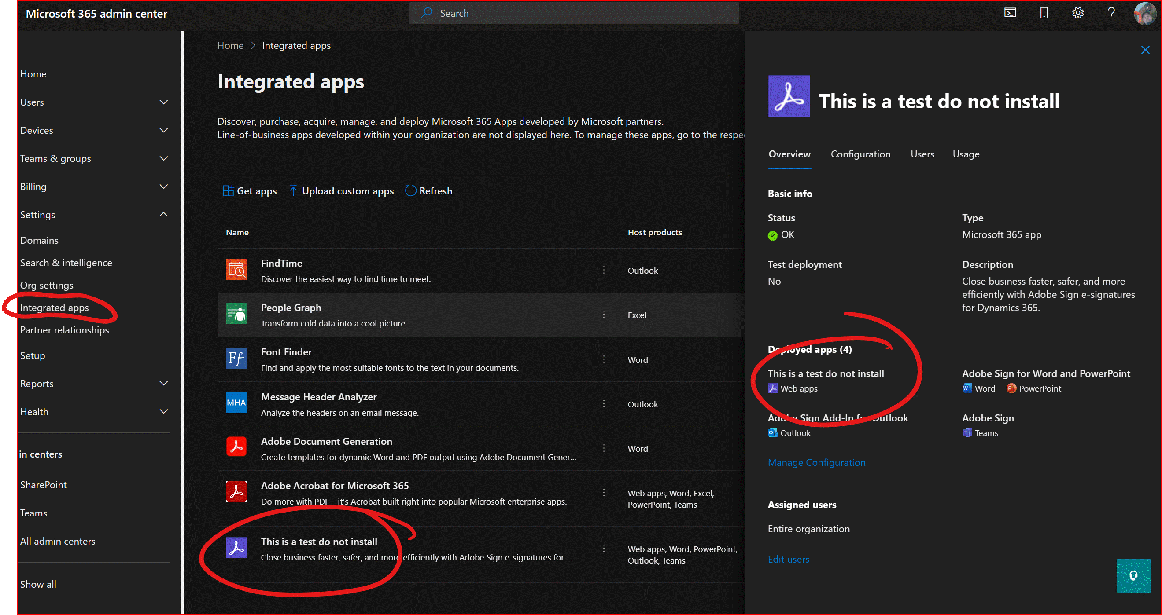1162x615 pixels.
Task: Switch to the Usage tab
Action: tap(966, 154)
